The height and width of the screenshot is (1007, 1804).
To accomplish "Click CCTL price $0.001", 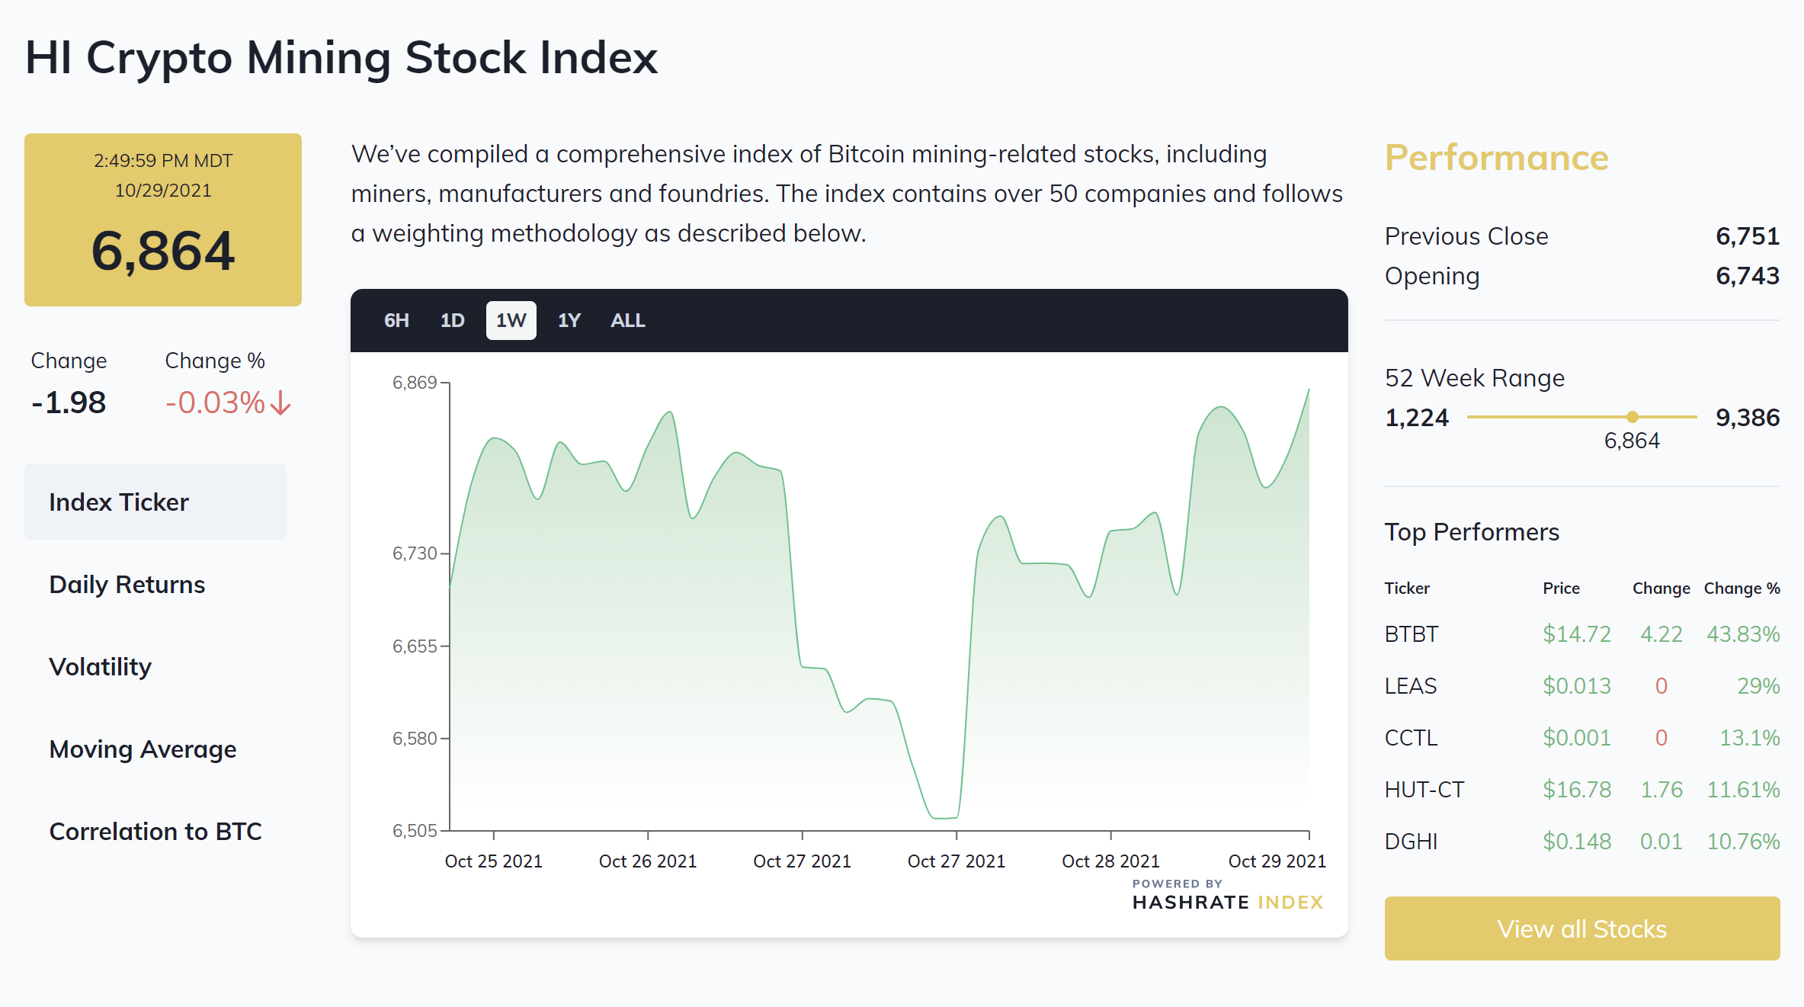I will pyautogui.click(x=1577, y=738).
